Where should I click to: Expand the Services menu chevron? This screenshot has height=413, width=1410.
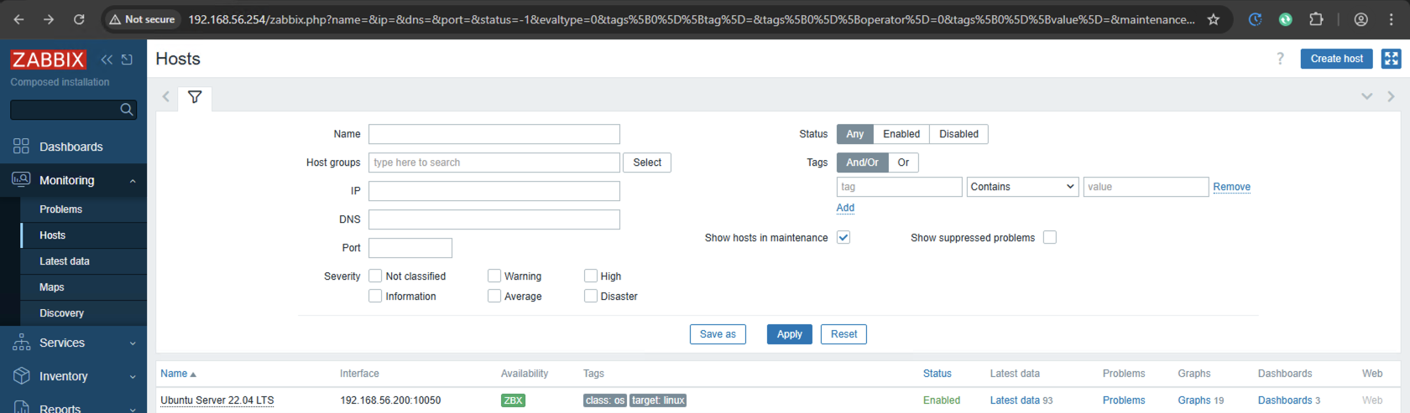pos(133,343)
